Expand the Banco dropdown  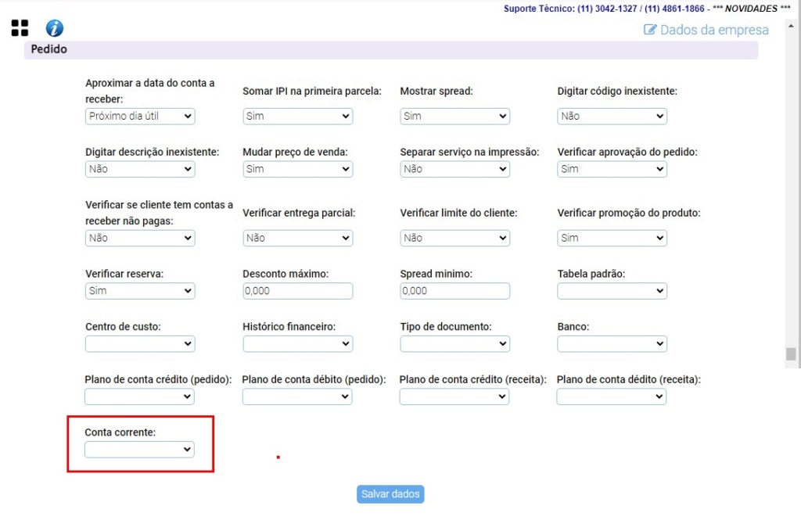612,343
